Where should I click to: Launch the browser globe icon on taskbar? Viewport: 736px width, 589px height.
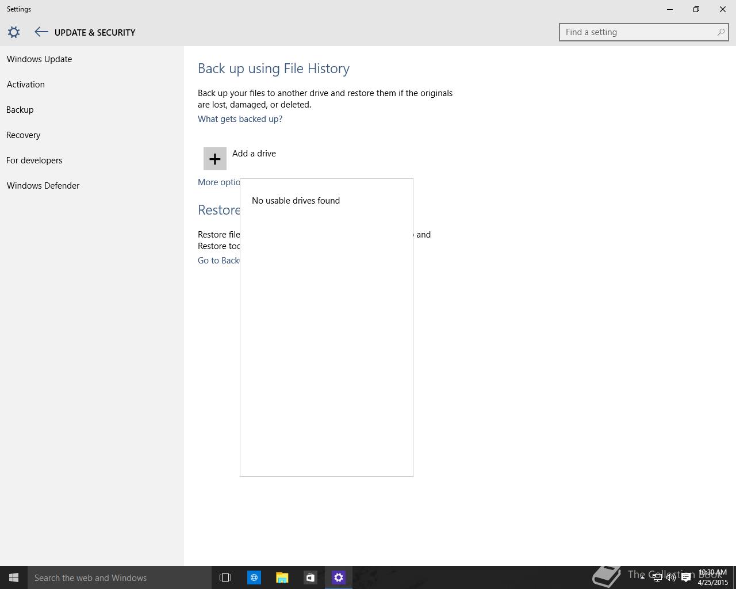(254, 577)
